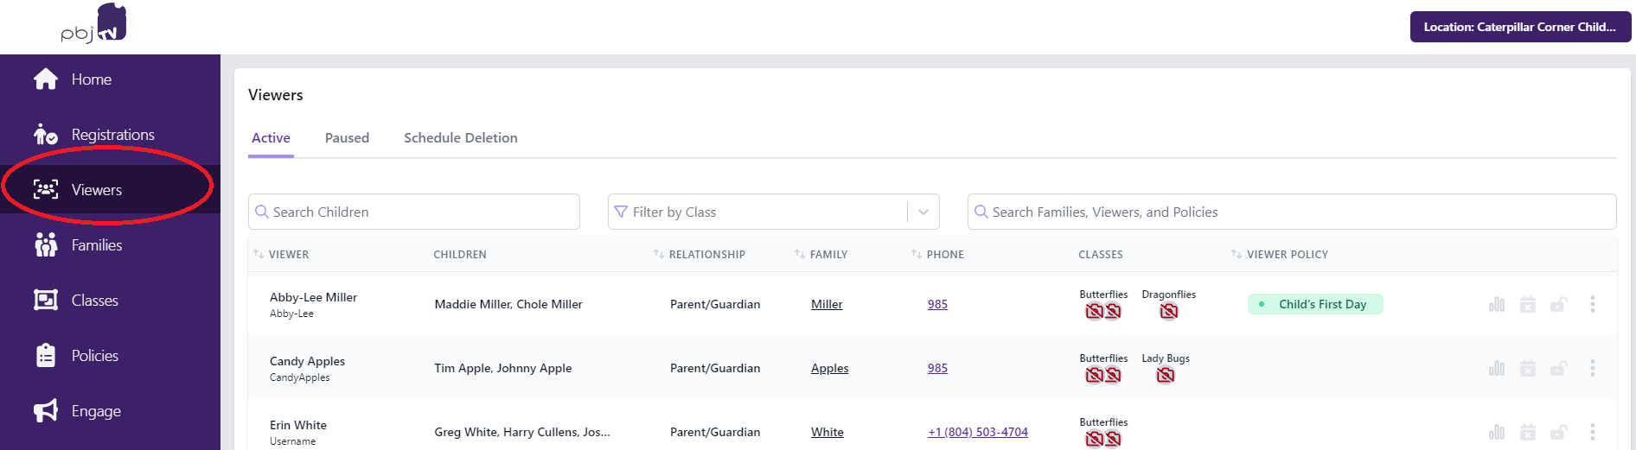Click Candy Apples' phone number 985
This screenshot has width=1636, height=450.
pyautogui.click(x=937, y=368)
